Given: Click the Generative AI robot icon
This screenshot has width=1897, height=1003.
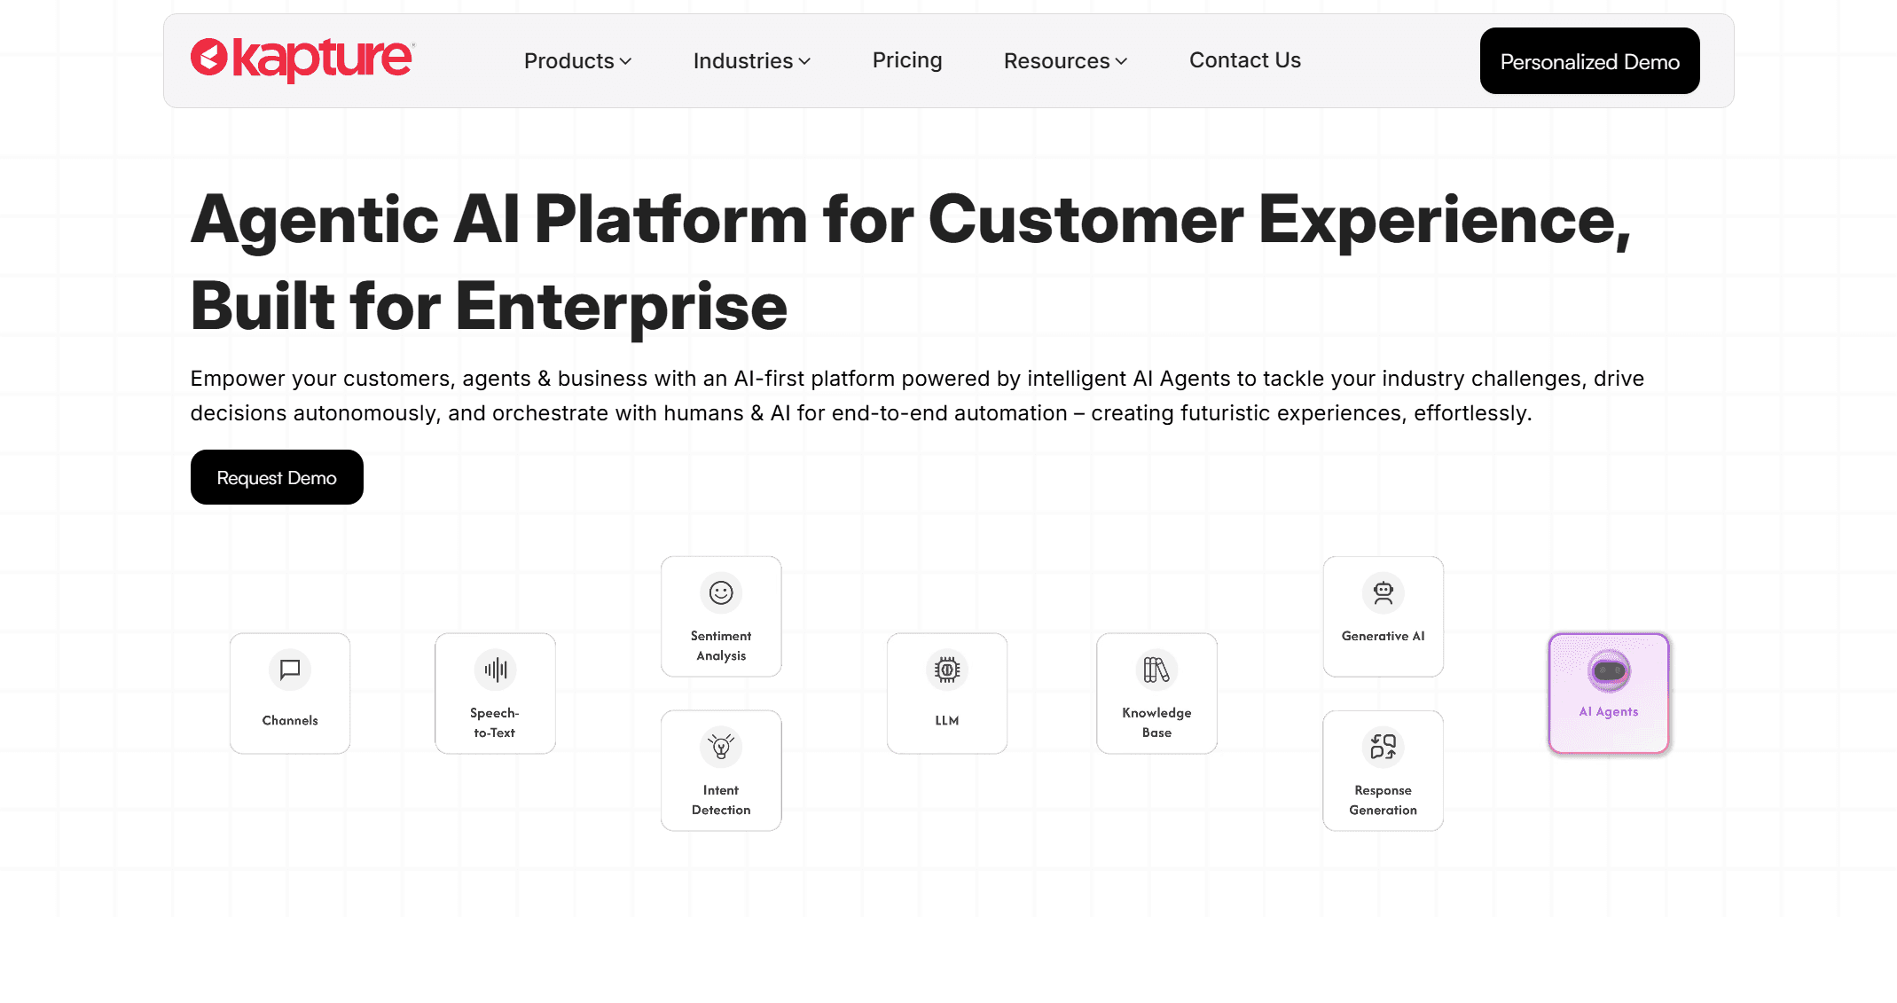Looking at the screenshot, I should (1383, 592).
